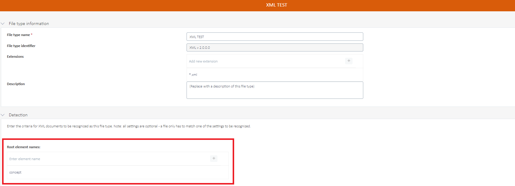
Task: Focus the Enter element name field
Action: click(109, 159)
